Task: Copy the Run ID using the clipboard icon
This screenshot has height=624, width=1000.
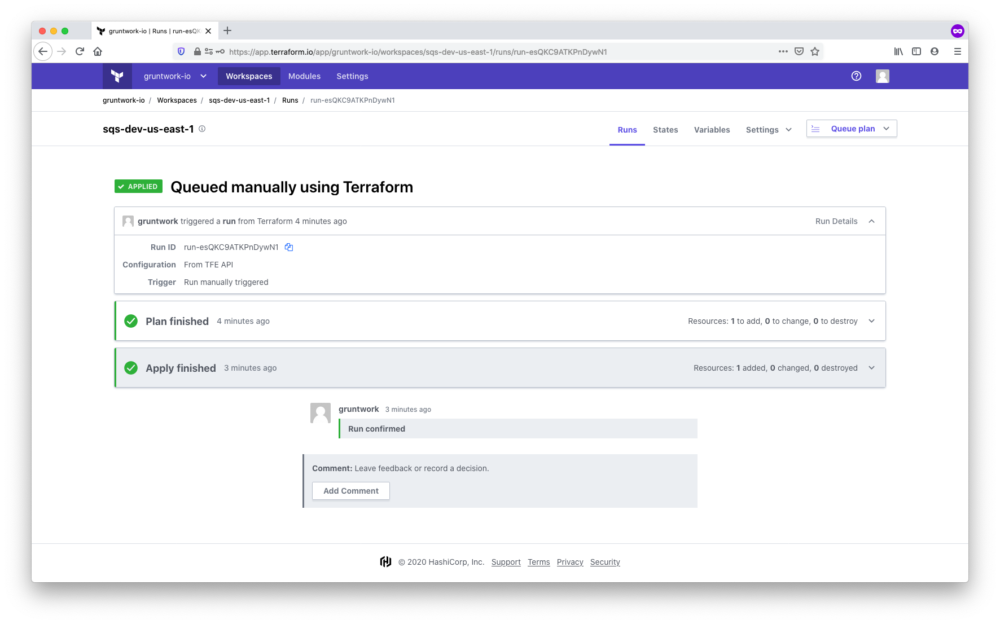Action: [289, 247]
